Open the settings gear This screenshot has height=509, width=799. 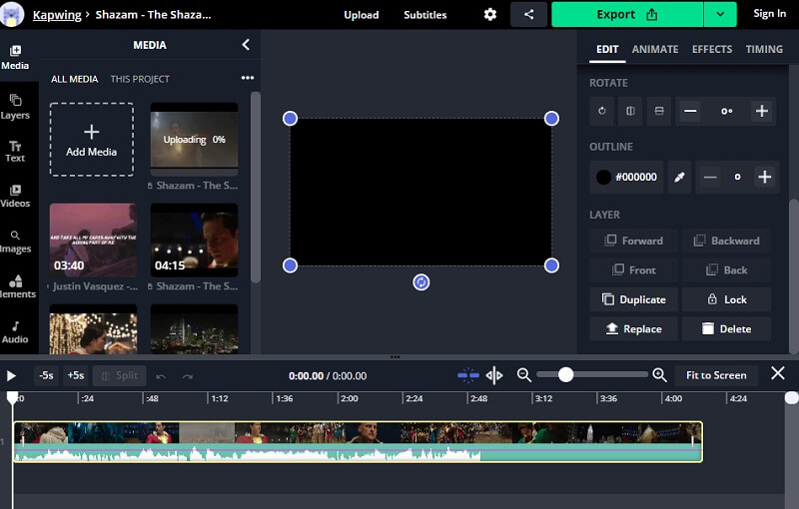tap(489, 14)
